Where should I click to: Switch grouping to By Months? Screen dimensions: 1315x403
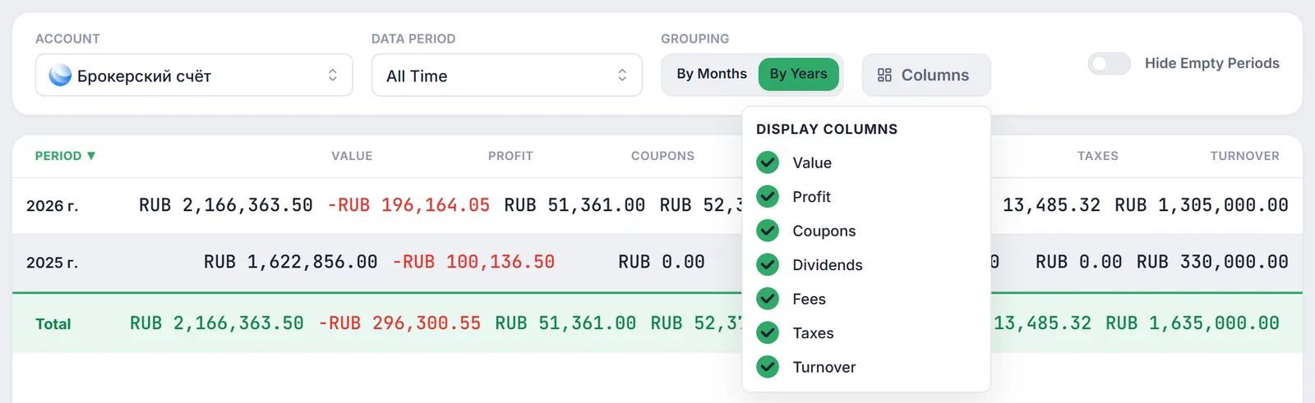pyautogui.click(x=712, y=74)
